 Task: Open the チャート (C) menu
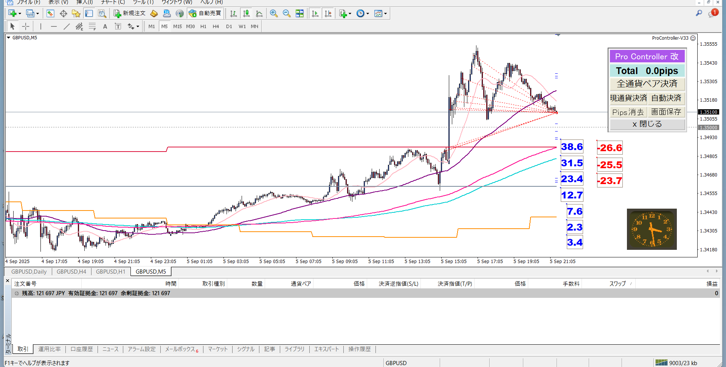pos(113,2)
